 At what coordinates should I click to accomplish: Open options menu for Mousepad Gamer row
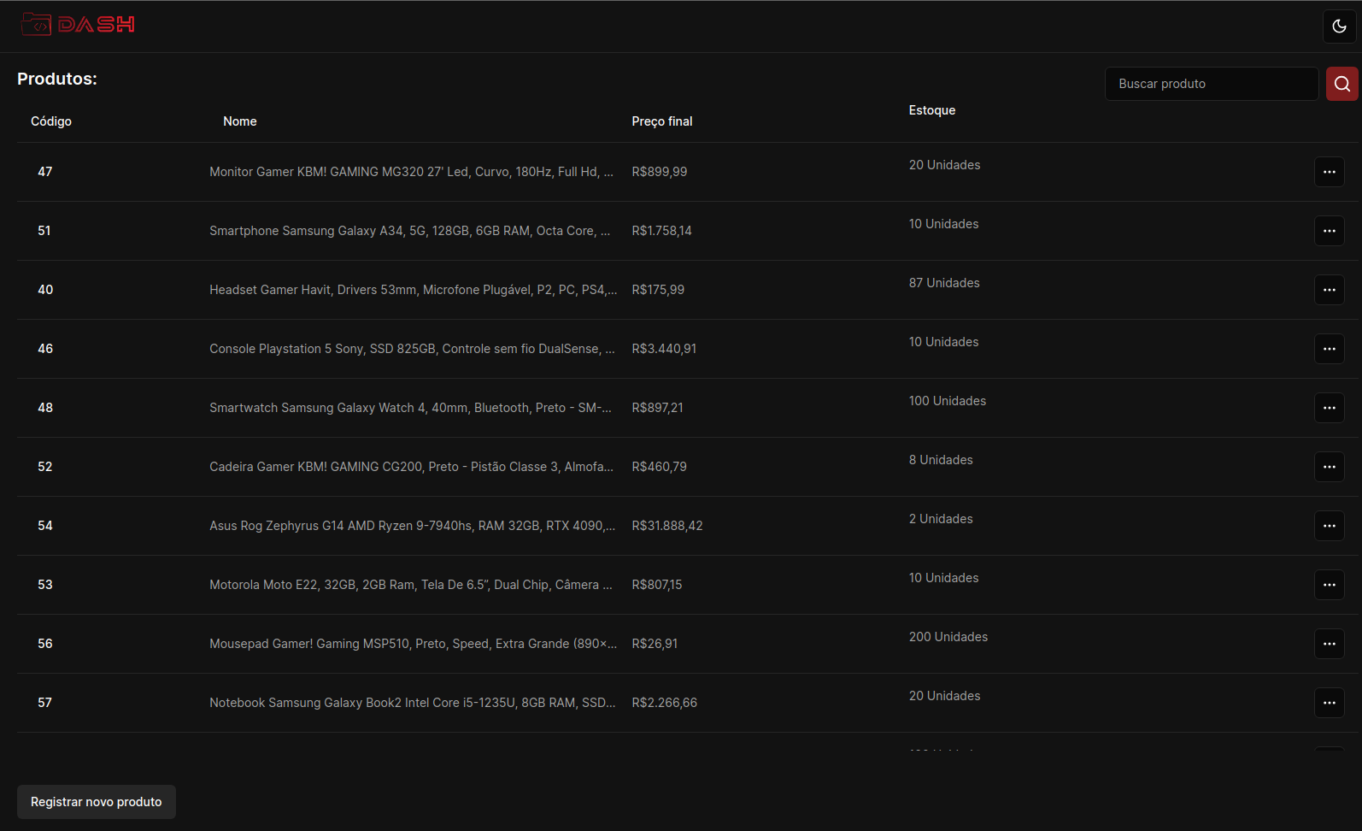[1329, 644]
